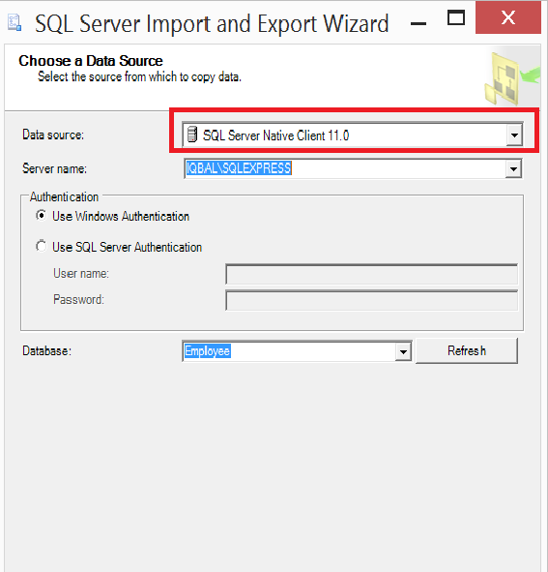
Task: Click the User name label
Action: pos(81,273)
